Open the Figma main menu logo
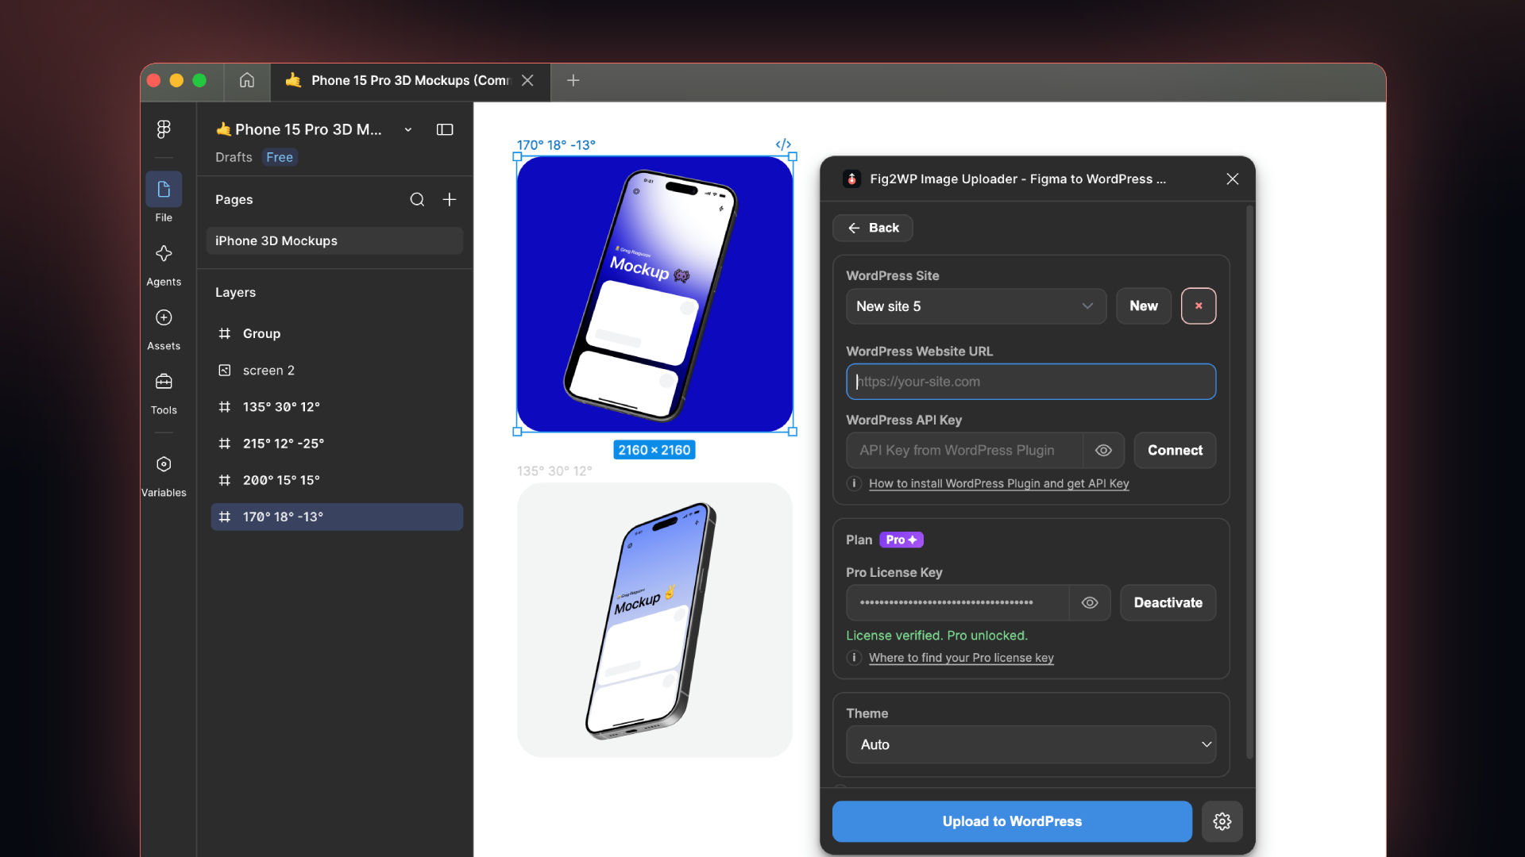The width and height of the screenshot is (1525, 857). tap(164, 129)
